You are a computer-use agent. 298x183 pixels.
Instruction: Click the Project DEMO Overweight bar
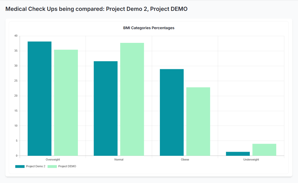click(66, 103)
